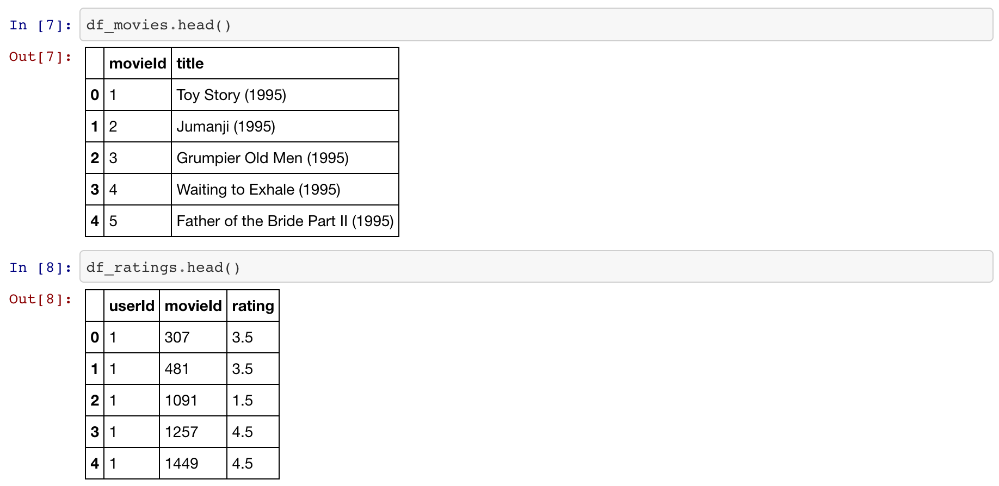Viewport: 999px width, 486px height.
Task: Select the Jumanji (1995) cell
Action: click(x=285, y=127)
